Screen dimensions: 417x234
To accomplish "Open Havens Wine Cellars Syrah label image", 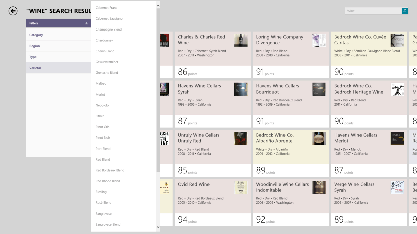I will point(241,90).
